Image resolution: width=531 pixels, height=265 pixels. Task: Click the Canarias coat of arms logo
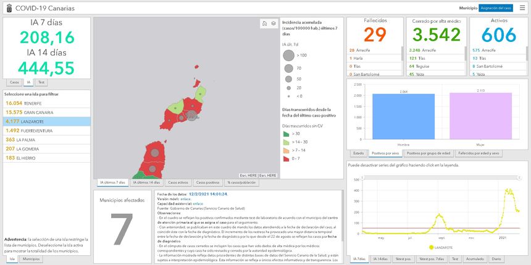[x=9, y=8]
